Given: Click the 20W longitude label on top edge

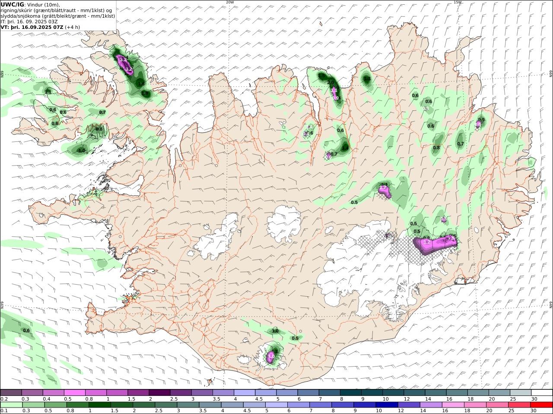Looking at the screenshot, I should (230, 2).
